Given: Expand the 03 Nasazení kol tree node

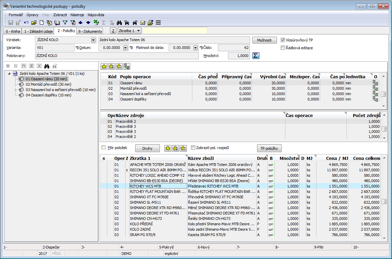Looking at the screenshot, I should pos(15,90).
